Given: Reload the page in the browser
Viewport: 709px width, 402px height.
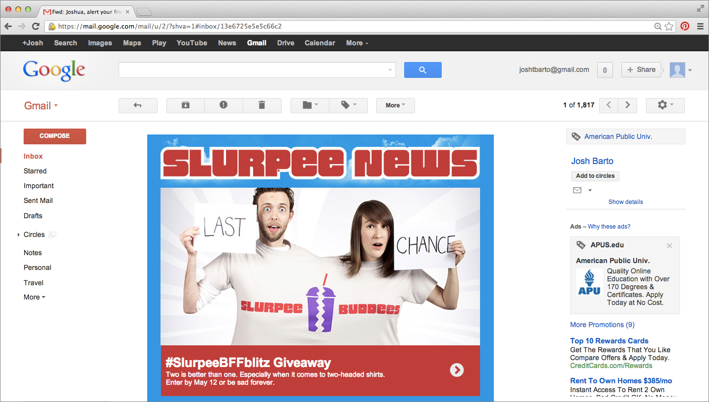Looking at the screenshot, I should [35, 26].
